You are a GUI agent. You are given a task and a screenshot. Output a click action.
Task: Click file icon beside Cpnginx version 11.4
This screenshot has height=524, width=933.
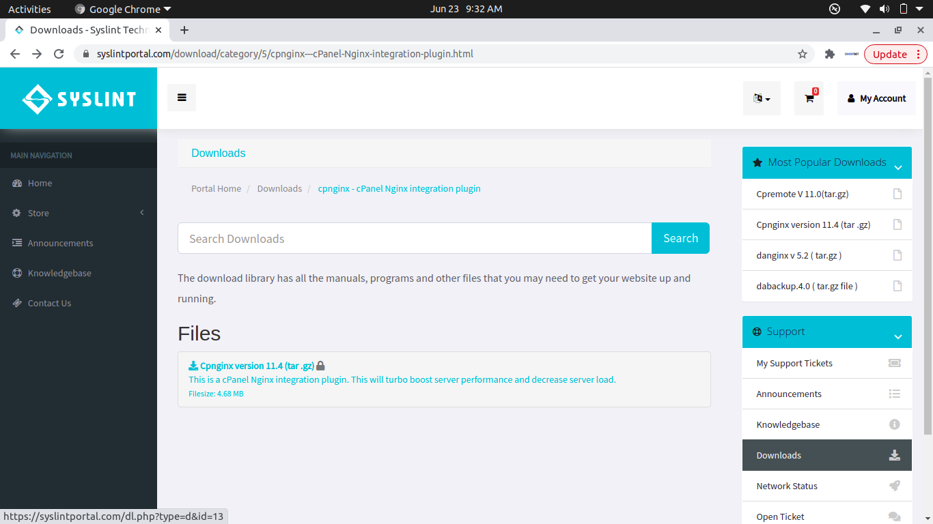coord(897,224)
